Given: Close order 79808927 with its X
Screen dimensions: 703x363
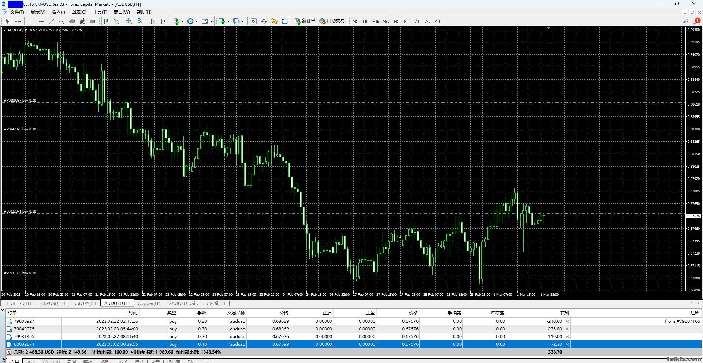Looking at the screenshot, I should coord(567,321).
